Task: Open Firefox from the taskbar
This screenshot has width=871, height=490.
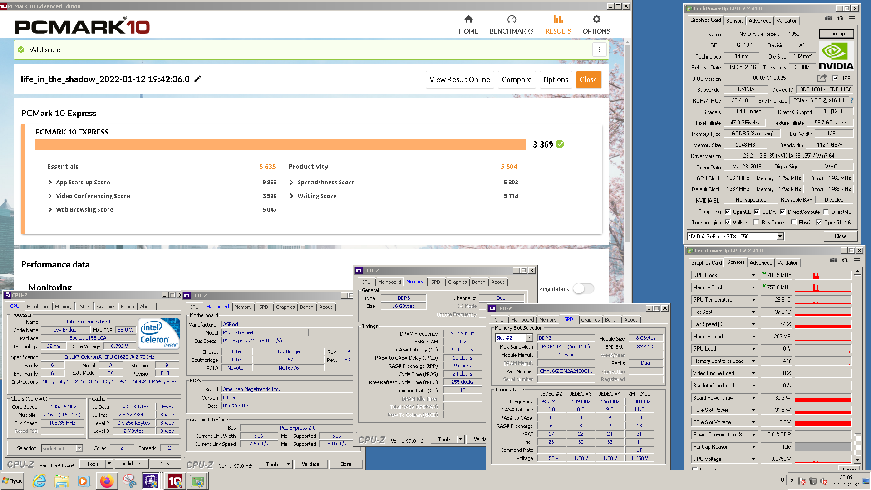Action: (x=107, y=481)
